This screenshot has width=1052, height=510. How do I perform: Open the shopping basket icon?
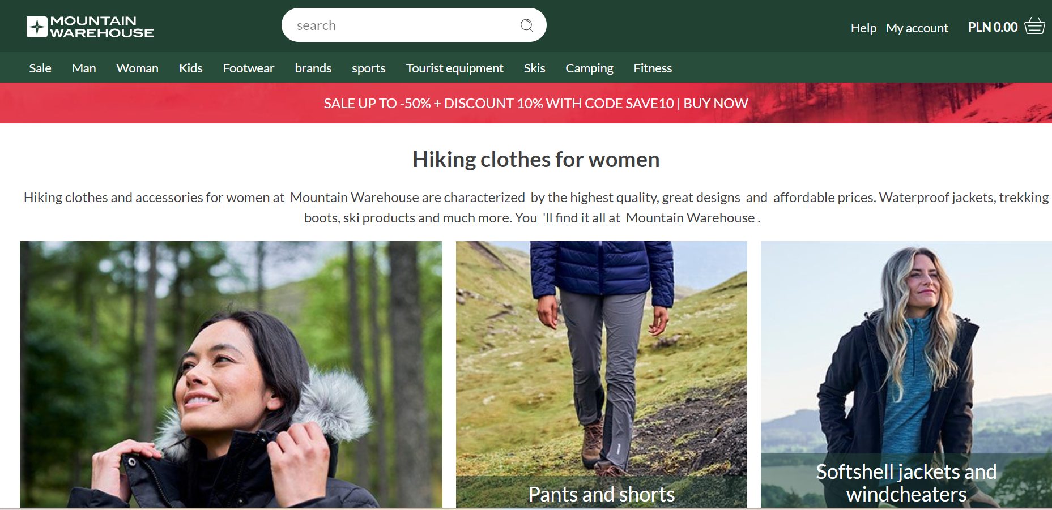1034,26
